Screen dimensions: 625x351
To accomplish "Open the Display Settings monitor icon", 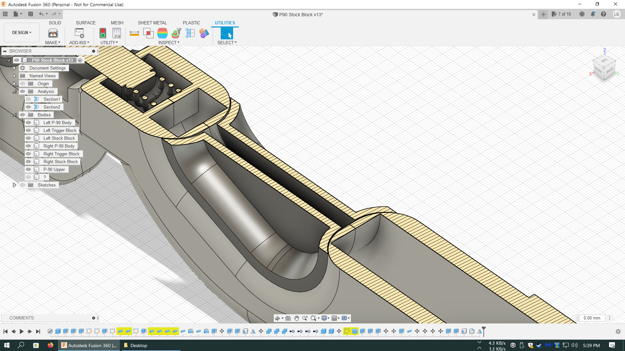I will tap(324, 318).
